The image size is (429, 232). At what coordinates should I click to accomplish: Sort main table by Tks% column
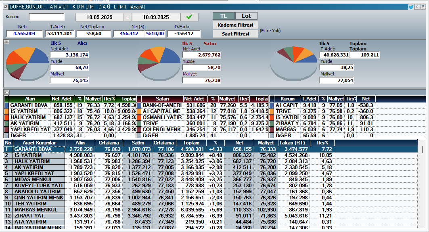point(322,143)
